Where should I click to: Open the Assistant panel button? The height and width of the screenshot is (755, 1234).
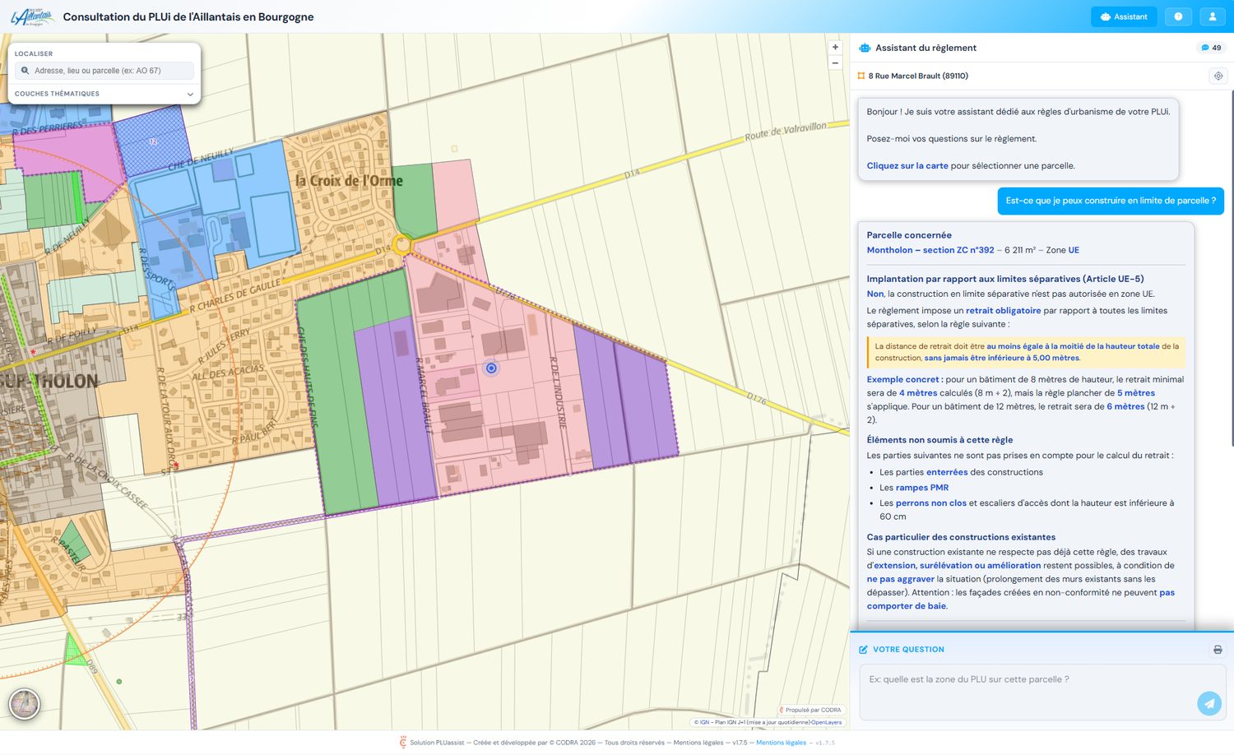1124,16
